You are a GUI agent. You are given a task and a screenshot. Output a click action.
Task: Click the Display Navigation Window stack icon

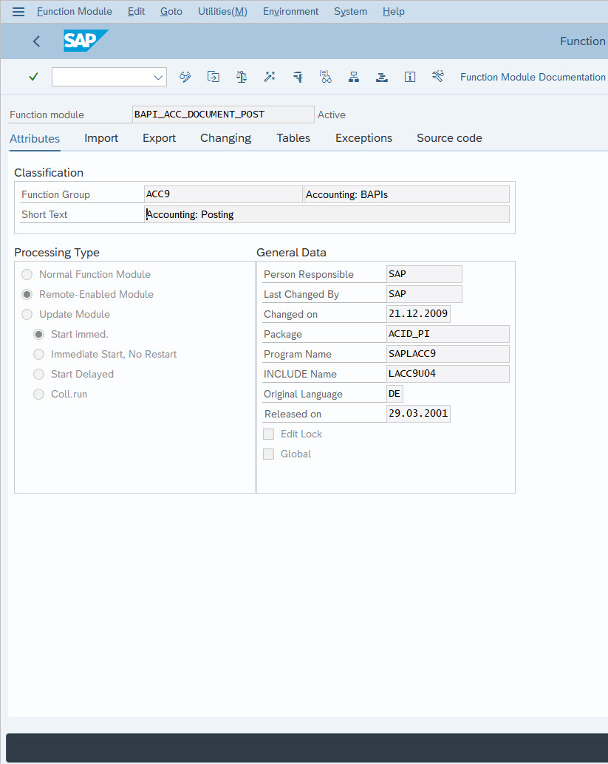point(382,77)
